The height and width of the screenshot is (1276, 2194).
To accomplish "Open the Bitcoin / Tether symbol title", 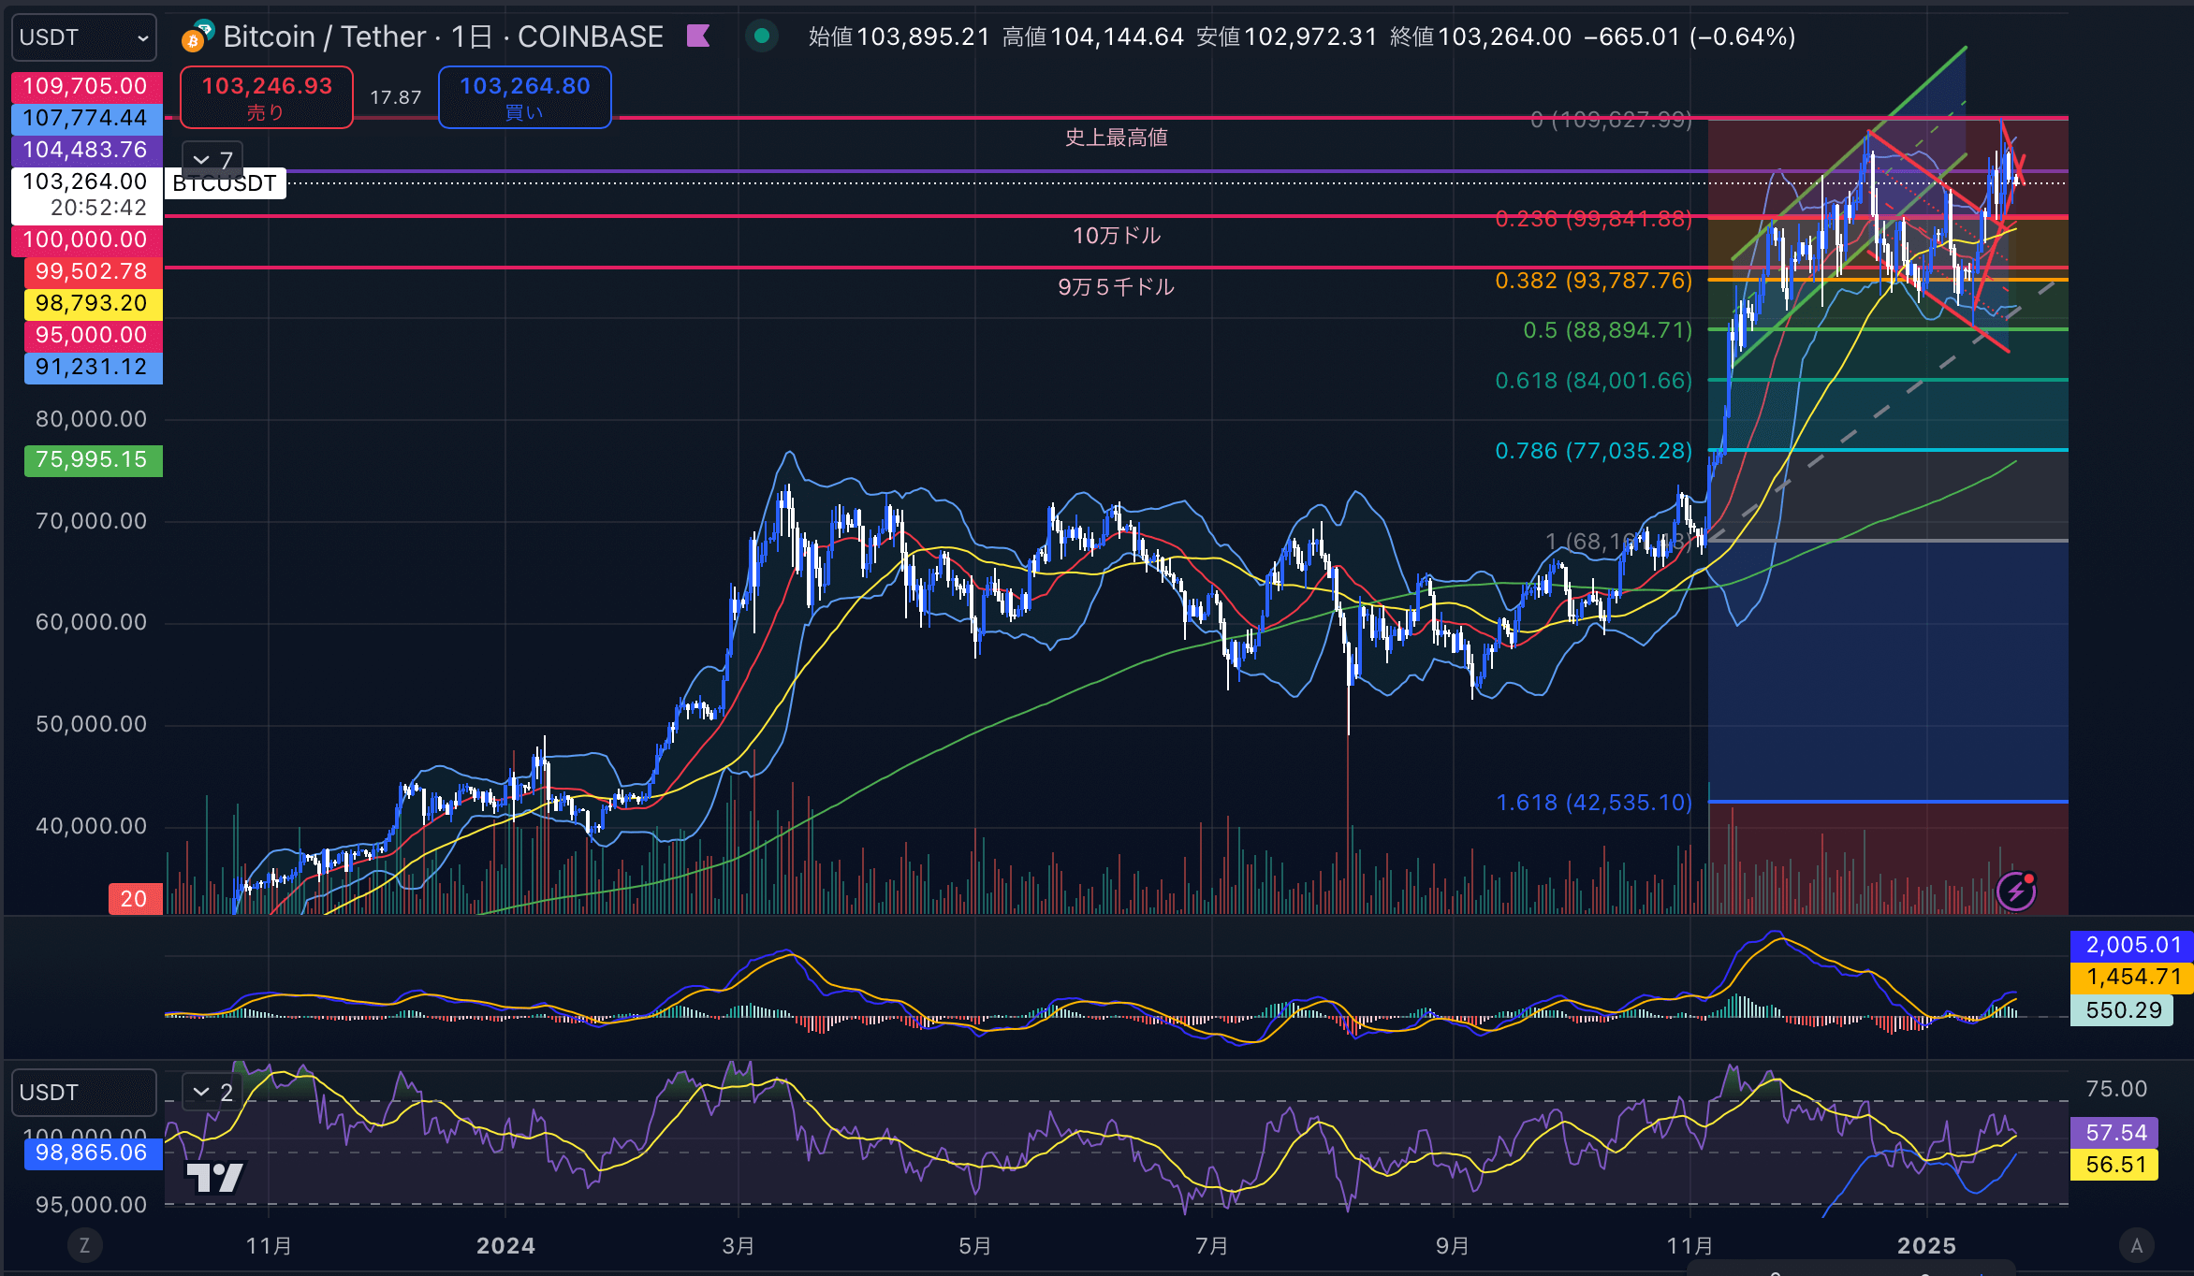I will pos(443,36).
